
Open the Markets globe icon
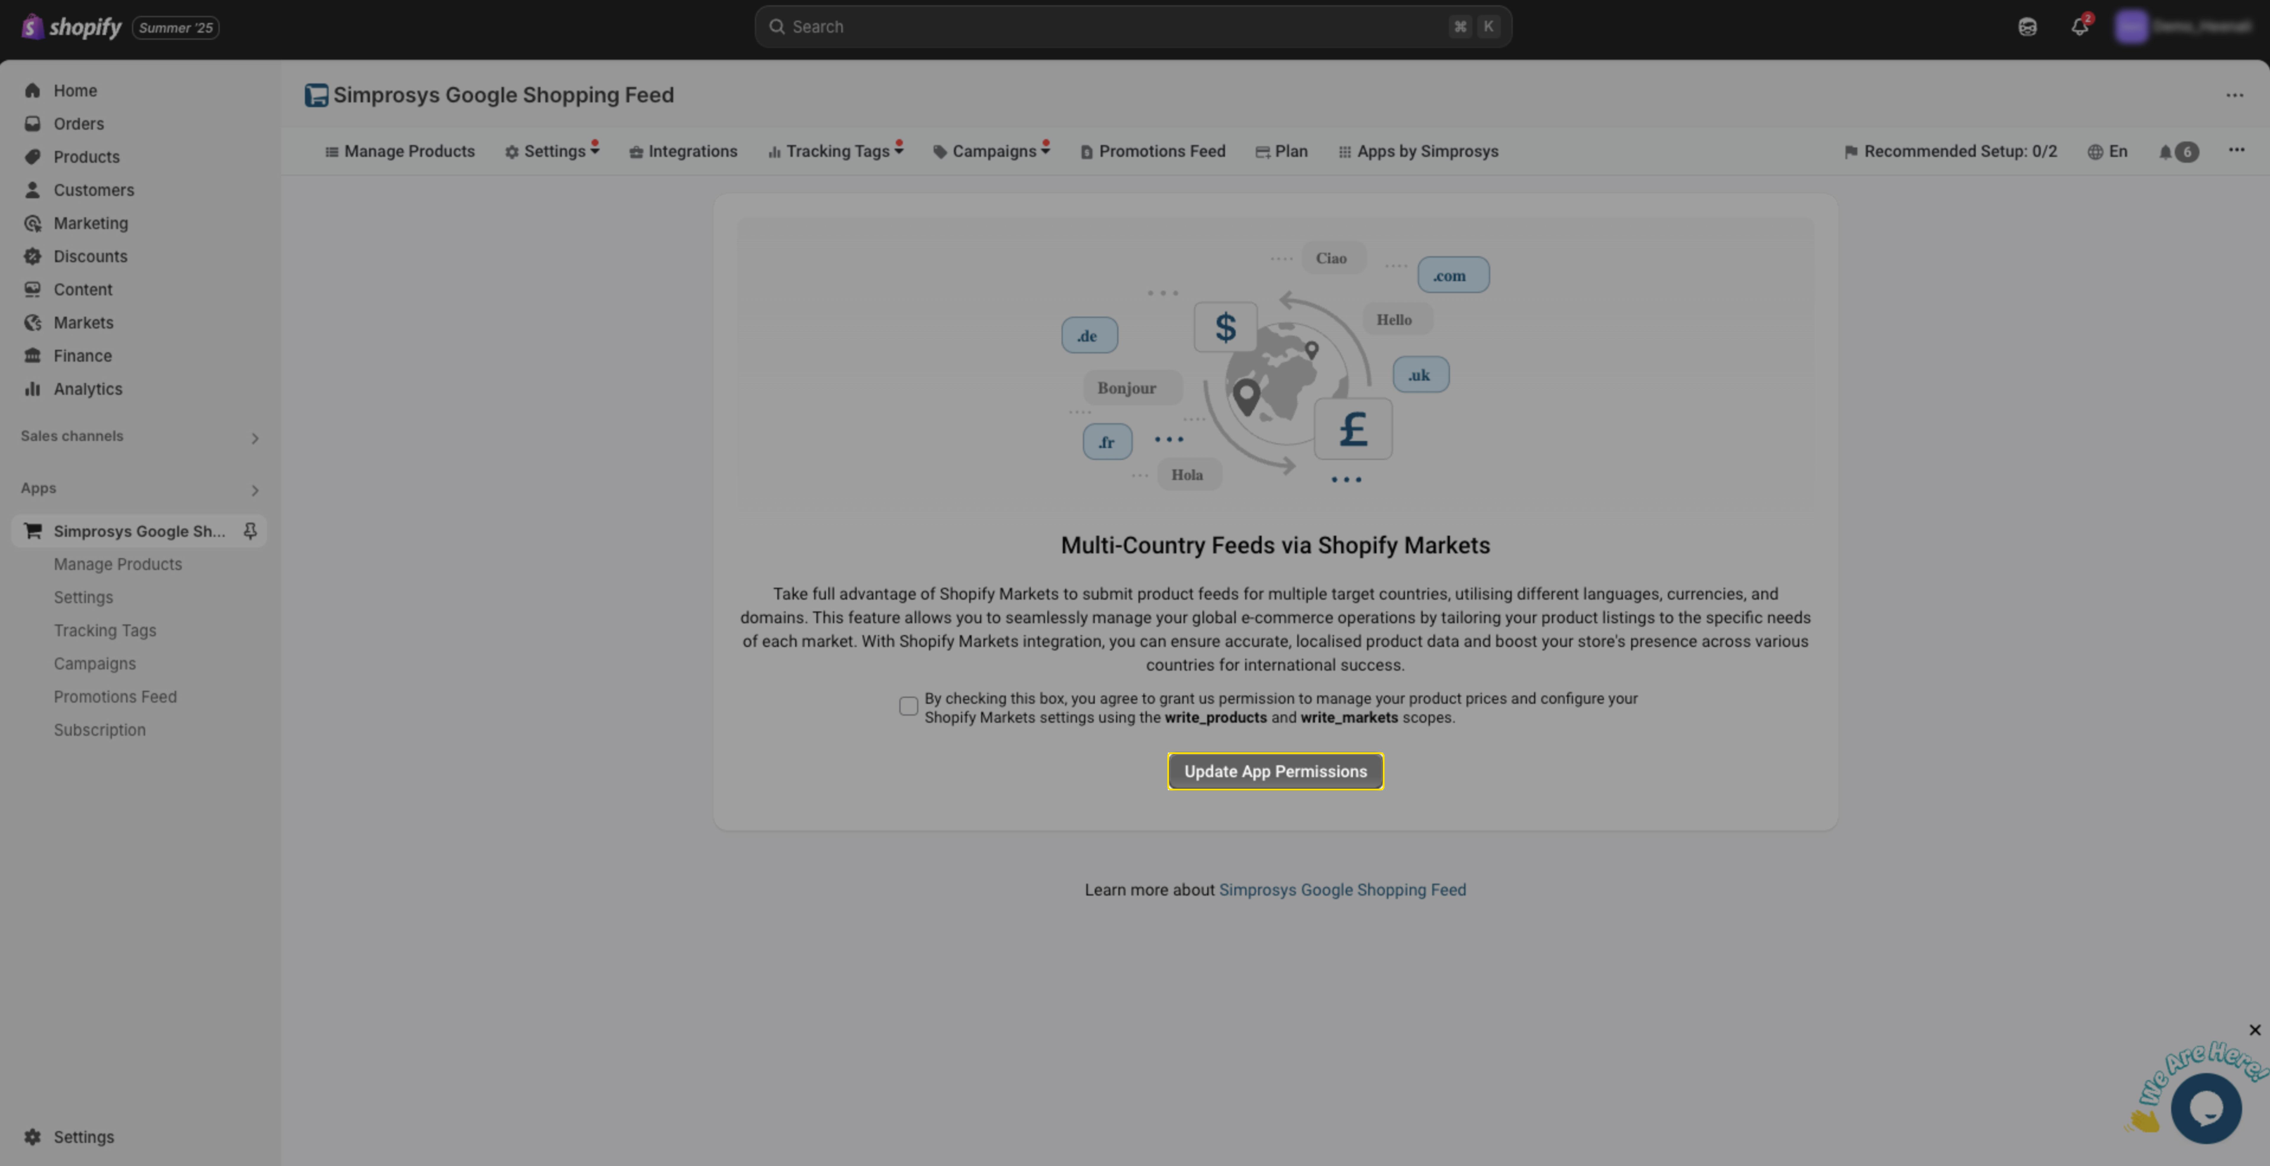coord(33,322)
